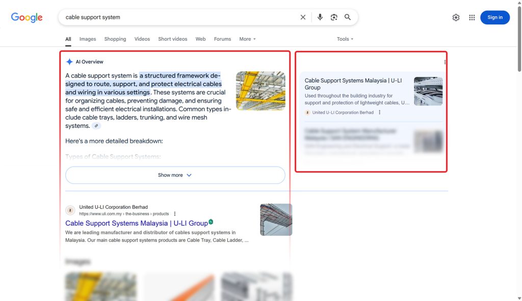Open the Google apps grid icon
Screen dimensions: 522x301
(472, 18)
